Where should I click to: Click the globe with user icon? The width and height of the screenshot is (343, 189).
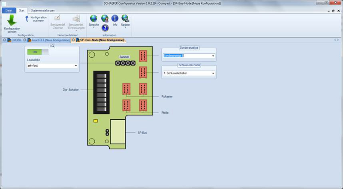105,18
